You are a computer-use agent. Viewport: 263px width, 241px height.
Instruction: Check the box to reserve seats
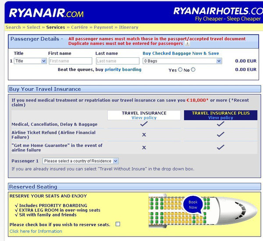point(117,224)
